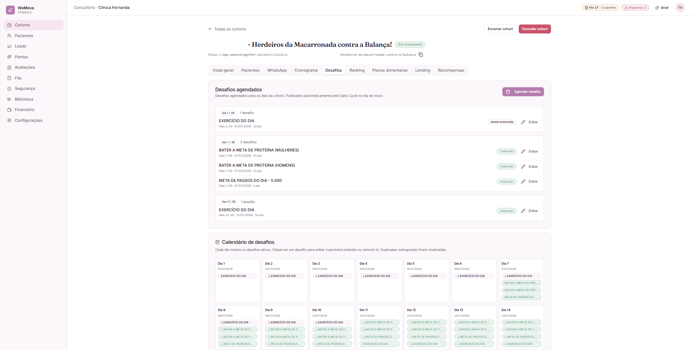The image size is (692, 350).
Task: Open META DE PASSOS chip in Dia 12
Action: click(x=427, y=337)
